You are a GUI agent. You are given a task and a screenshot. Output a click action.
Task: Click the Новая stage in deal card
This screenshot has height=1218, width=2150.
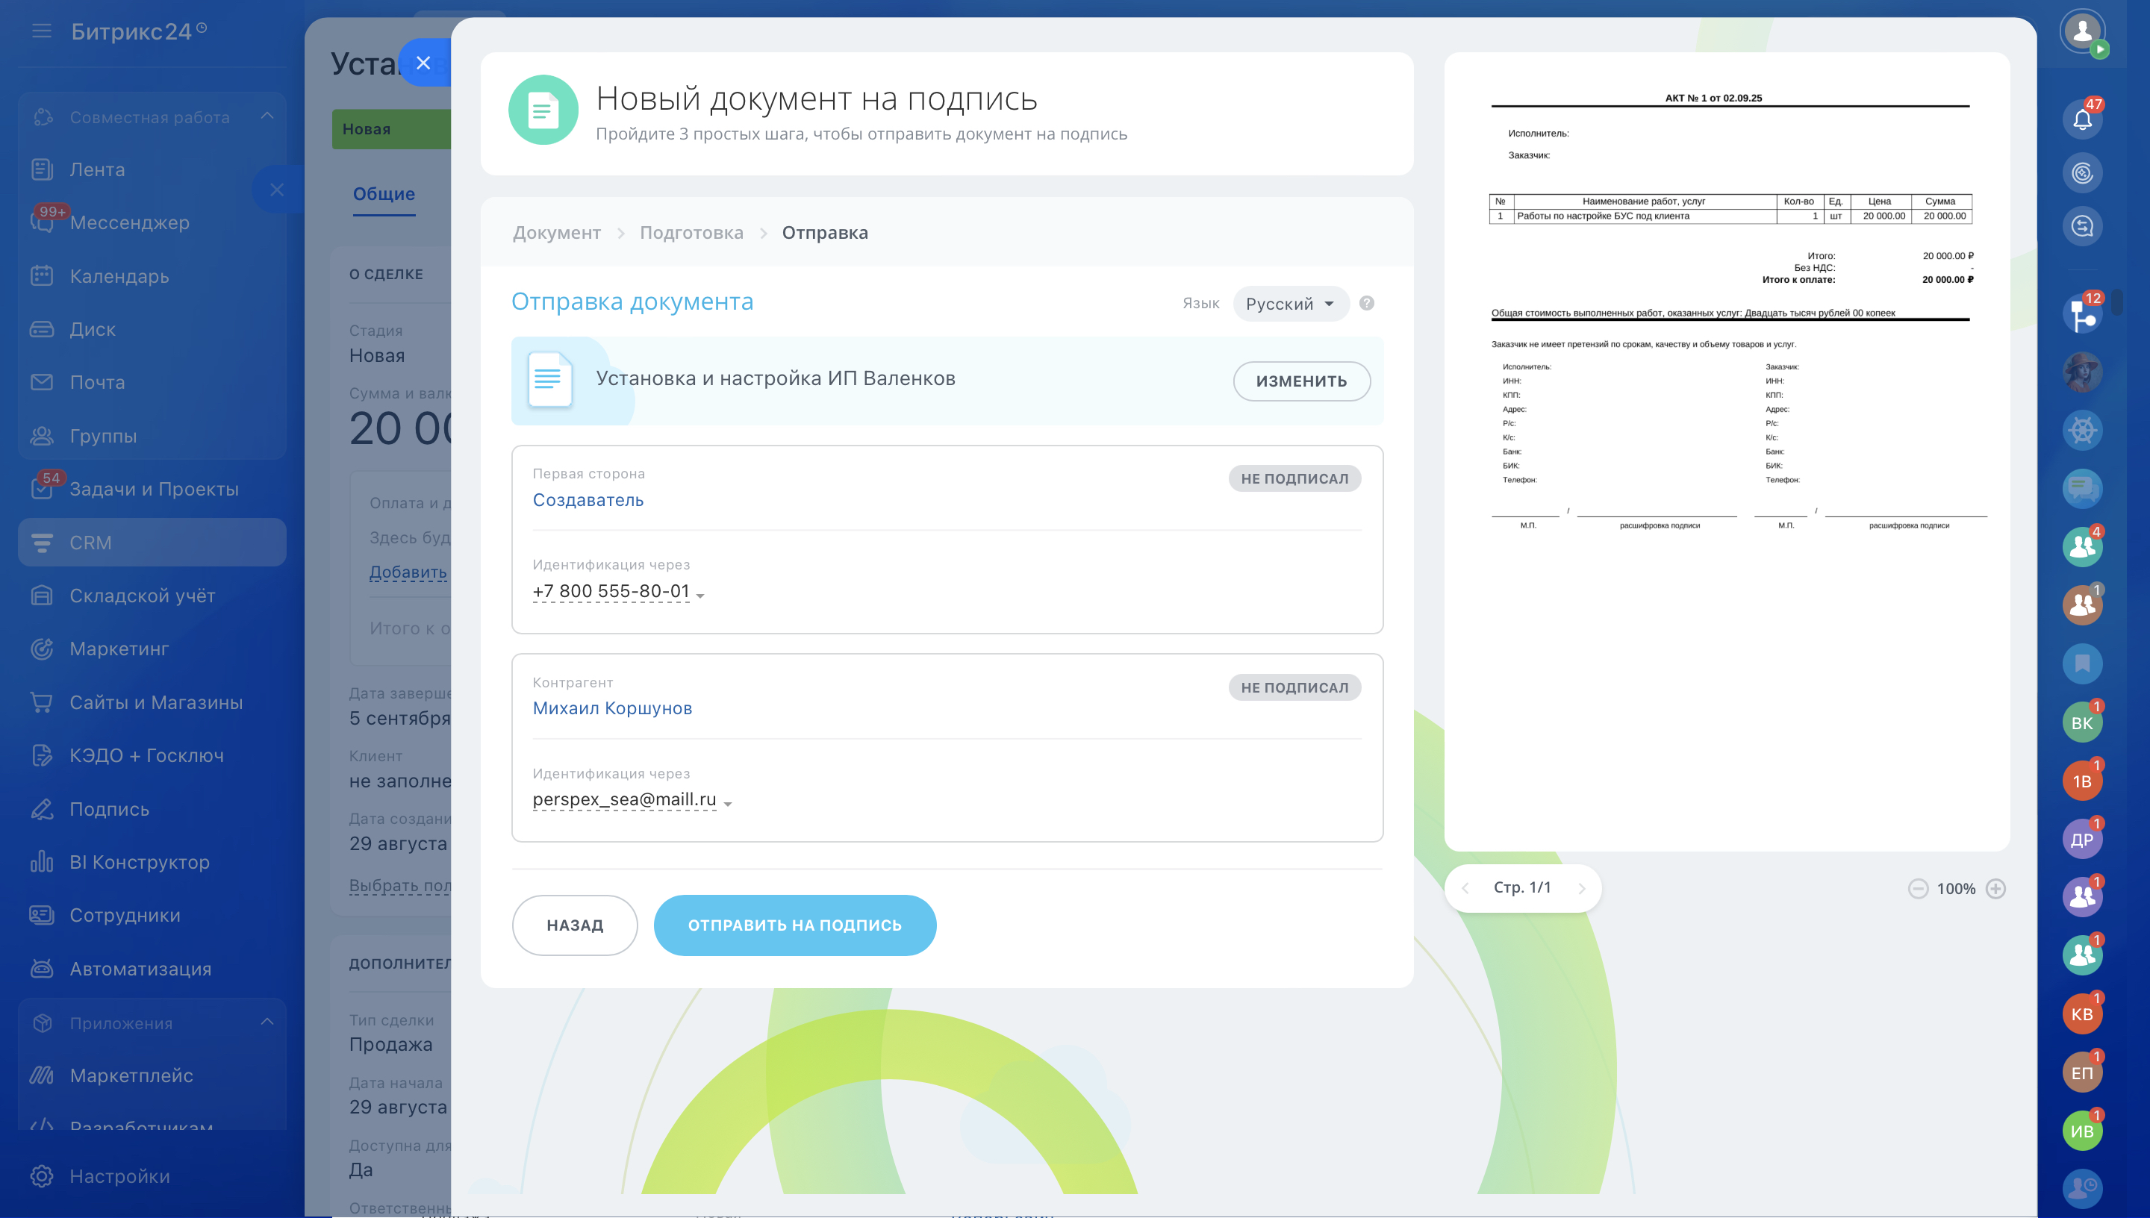pyautogui.click(x=390, y=129)
